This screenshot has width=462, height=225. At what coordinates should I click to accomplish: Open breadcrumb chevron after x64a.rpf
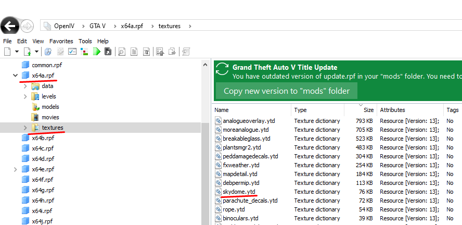coord(152,26)
